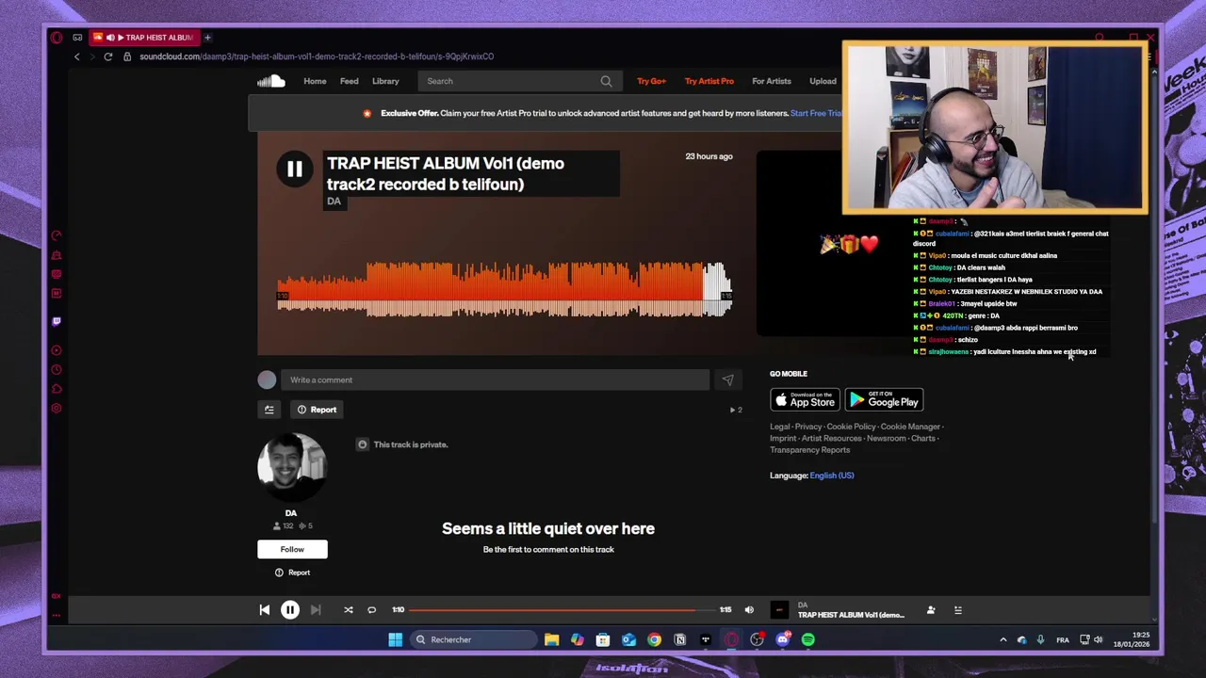
Task: Toggle repeat in the player bar
Action: tap(371, 610)
